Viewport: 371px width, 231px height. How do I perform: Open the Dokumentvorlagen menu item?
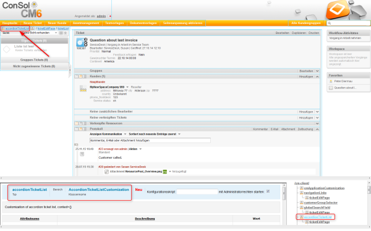143,23
